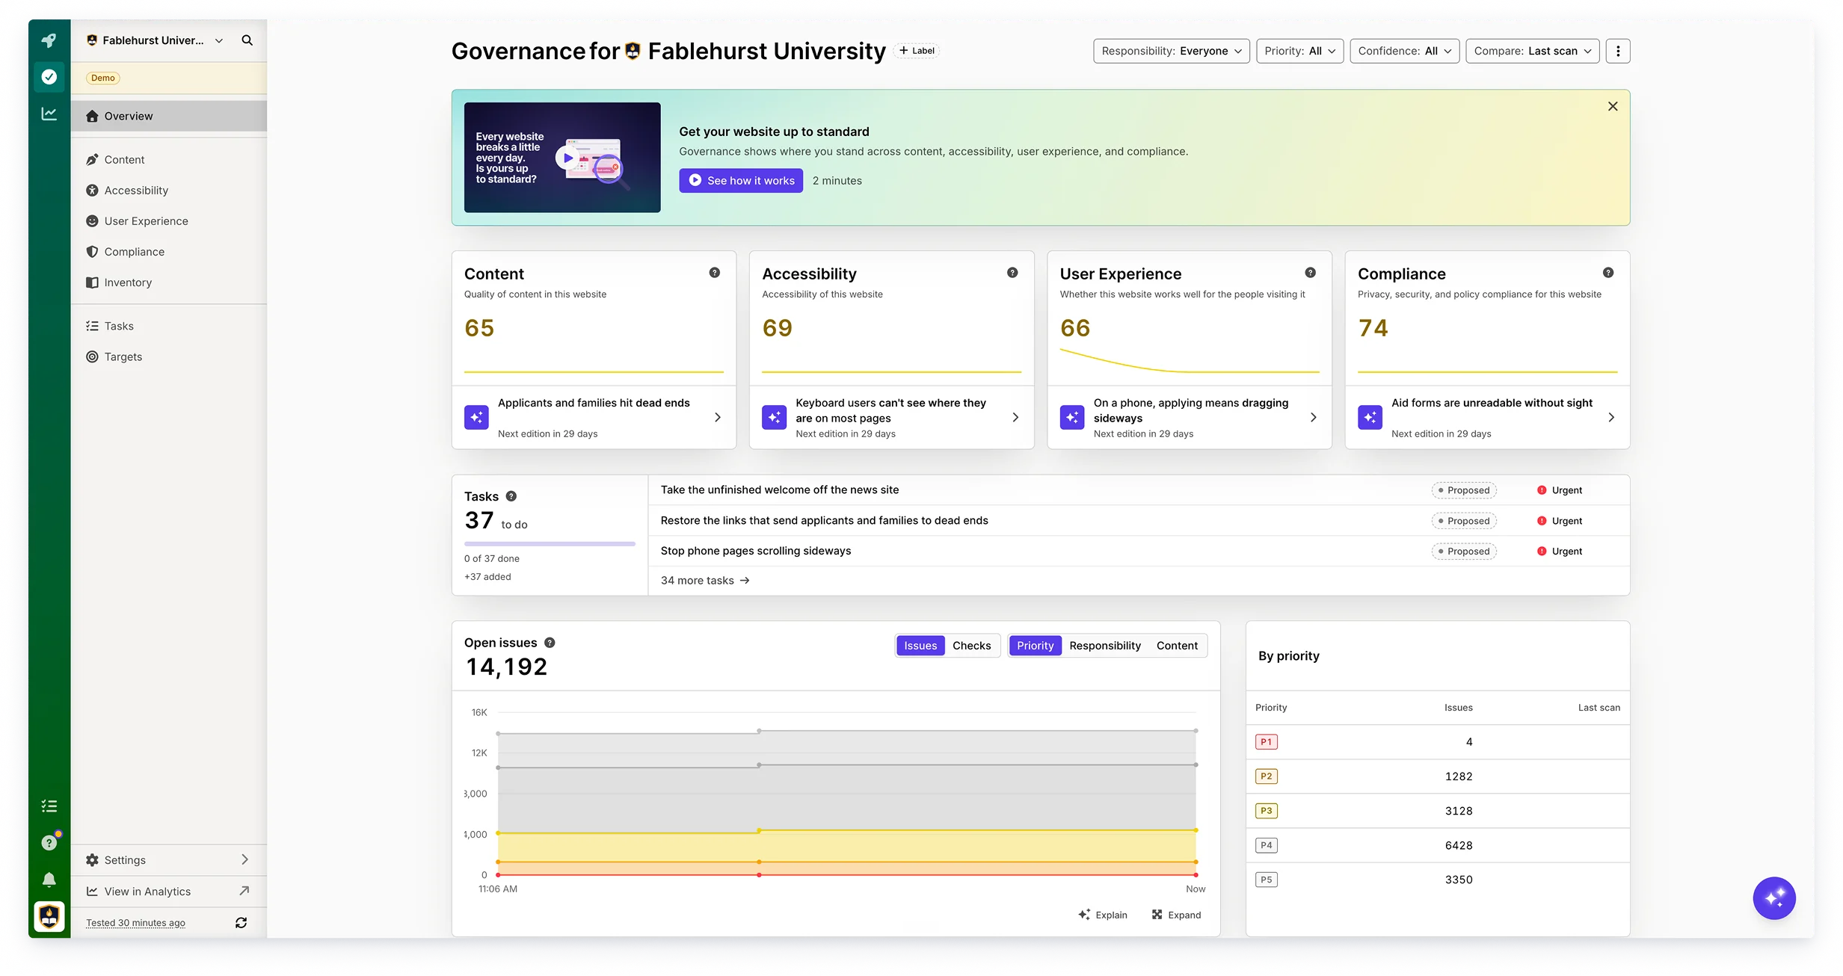Click the P1 priority swatch badge
This screenshot has height=976, width=1843.
coord(1267,742)
